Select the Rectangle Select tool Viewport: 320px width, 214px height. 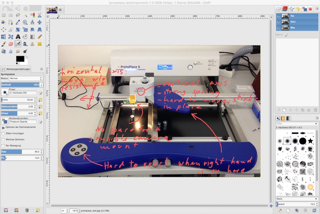click(4, 15)
